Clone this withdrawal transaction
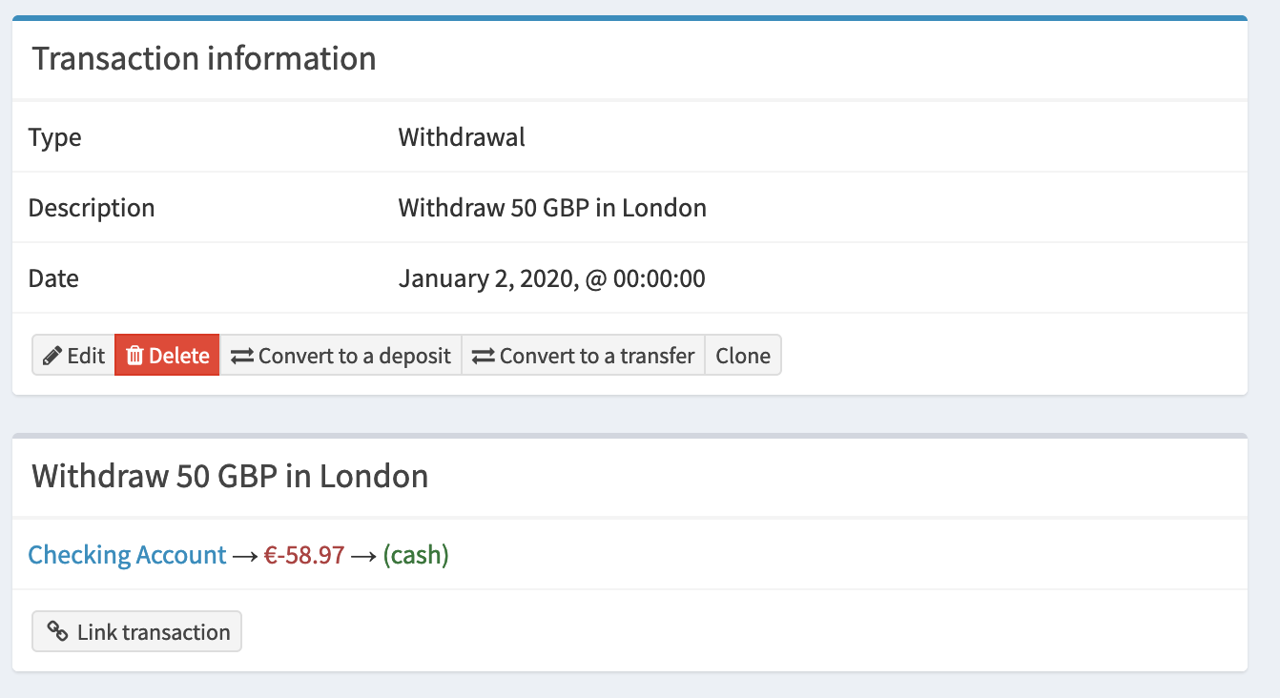Viewport: 1280px width, 698px height. pyautogui.click(x=743, y=355)
